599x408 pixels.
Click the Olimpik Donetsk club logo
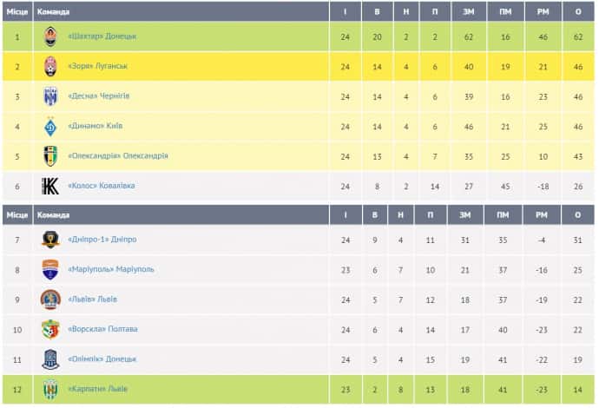click(x=50, y=359)
